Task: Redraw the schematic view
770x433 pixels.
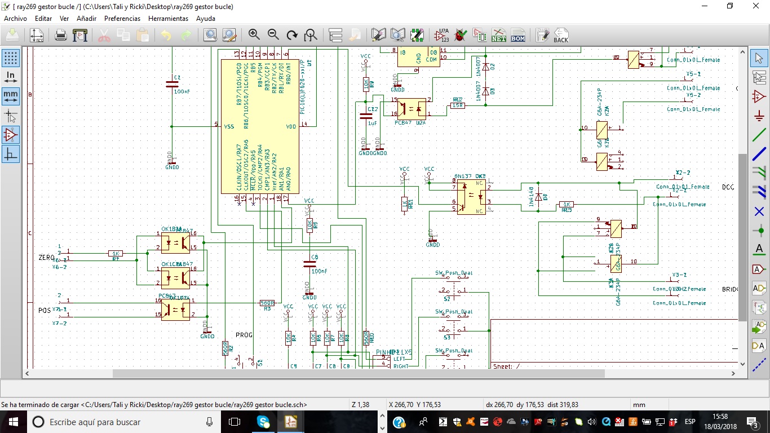Action: (x=292, y=35)
